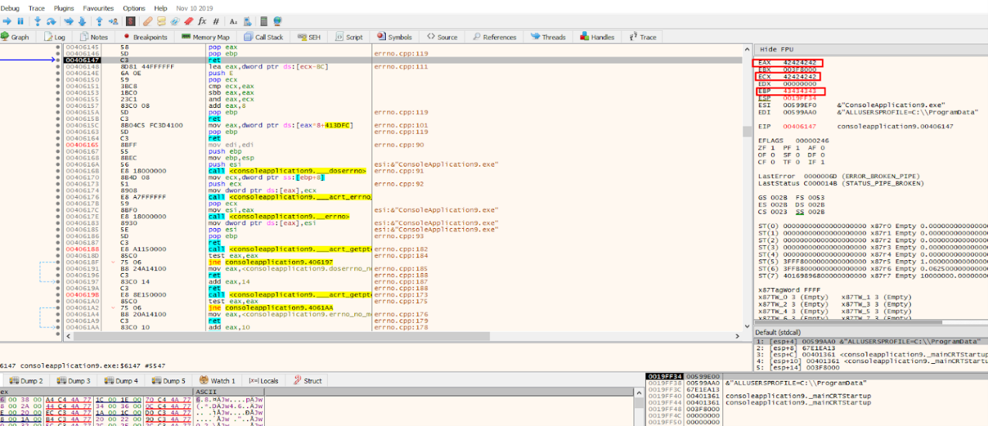The image size is (988, 426).
Task: Open the Variables hash icon
Action: pyautogui.click(x=215, y=21)
